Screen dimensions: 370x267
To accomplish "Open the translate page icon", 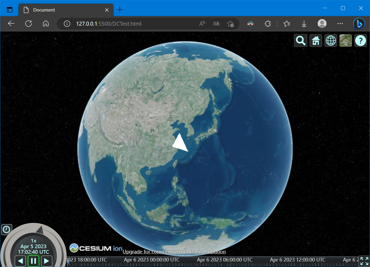I will (216, 24).
